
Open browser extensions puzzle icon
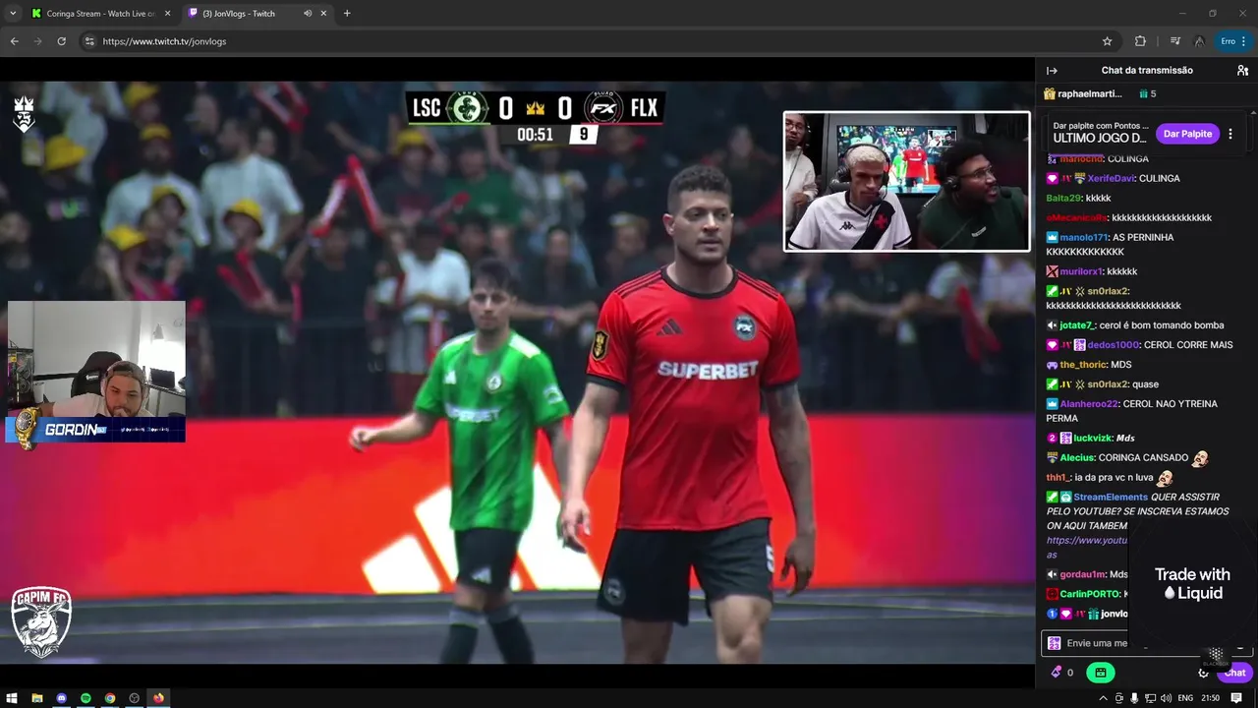coord(1140,41)
